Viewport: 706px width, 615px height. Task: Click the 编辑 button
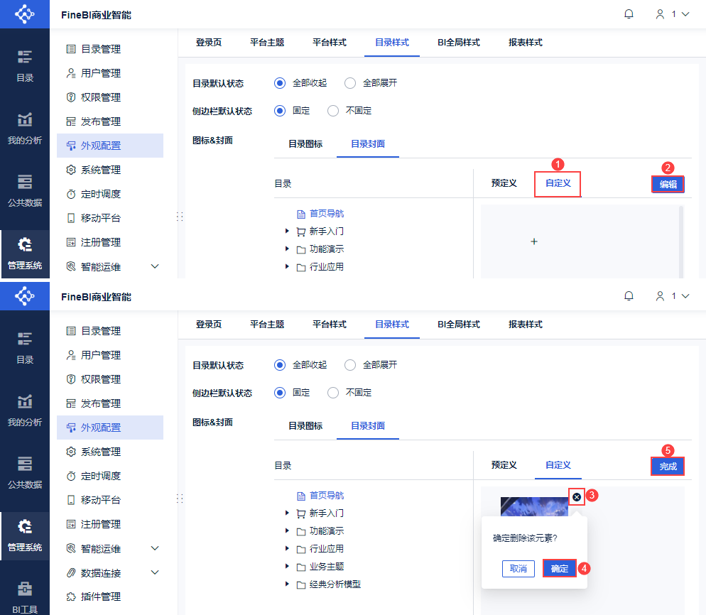(668, 184)
